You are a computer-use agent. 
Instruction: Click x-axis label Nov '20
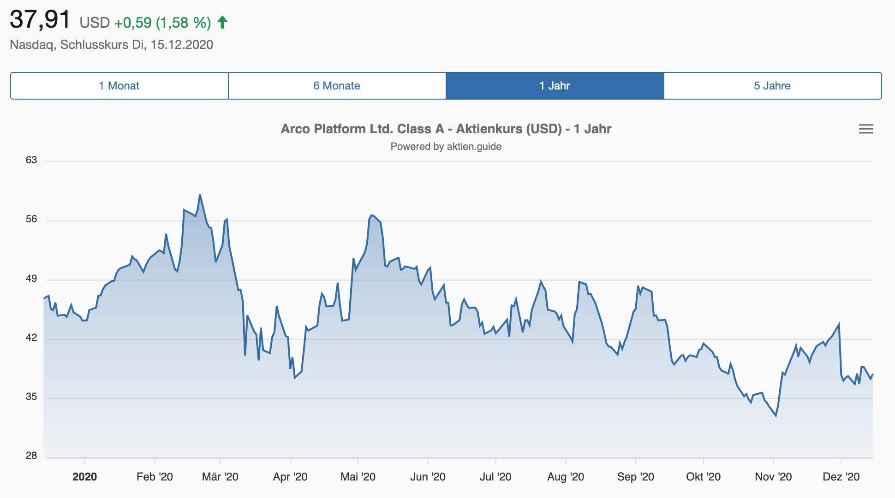773,477
